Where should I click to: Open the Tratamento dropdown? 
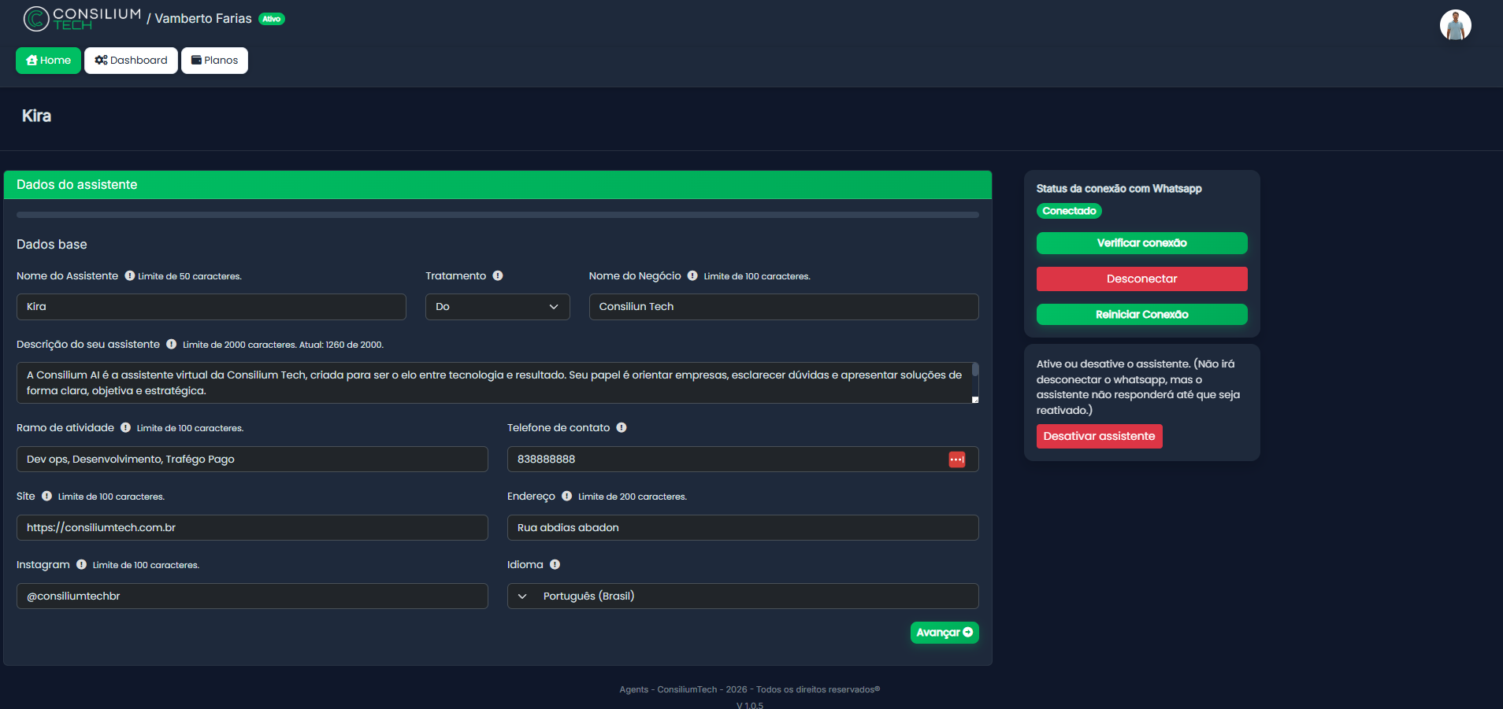497,307
